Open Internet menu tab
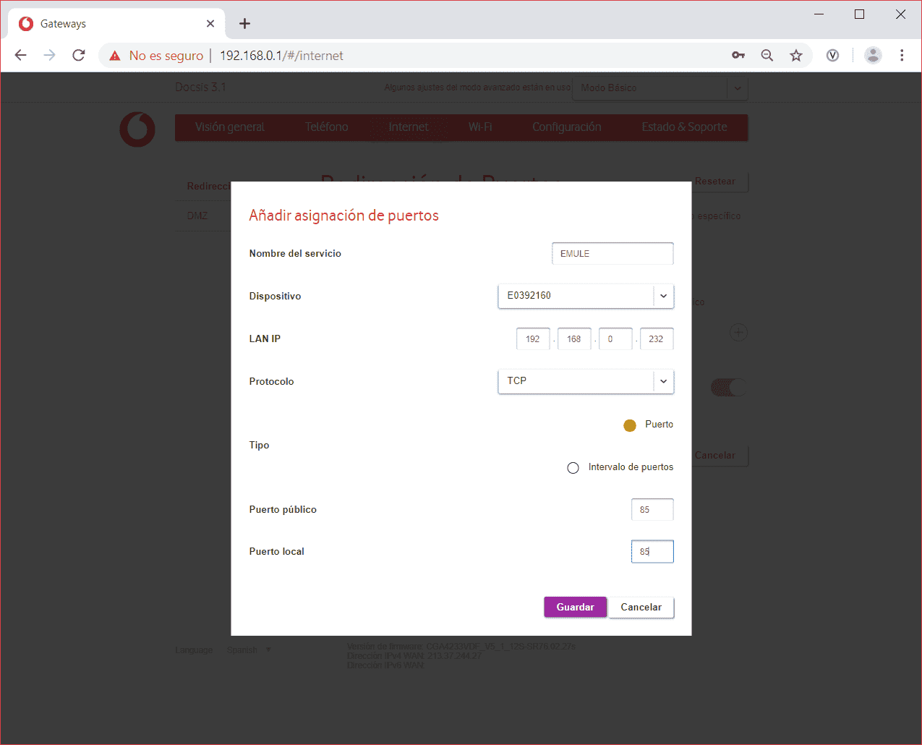Viewport: 922px width, 745px height. pos(409,127)
